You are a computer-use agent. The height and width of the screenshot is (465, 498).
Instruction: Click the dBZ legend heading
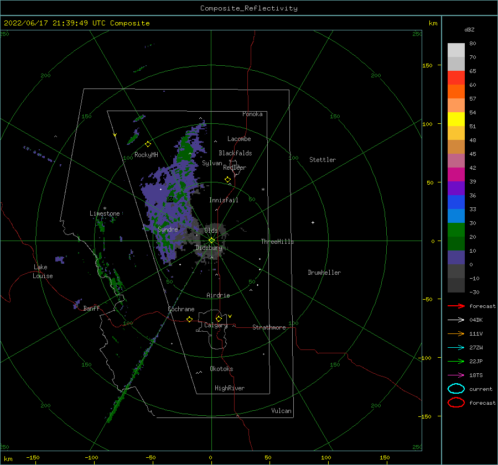[469, 29]
